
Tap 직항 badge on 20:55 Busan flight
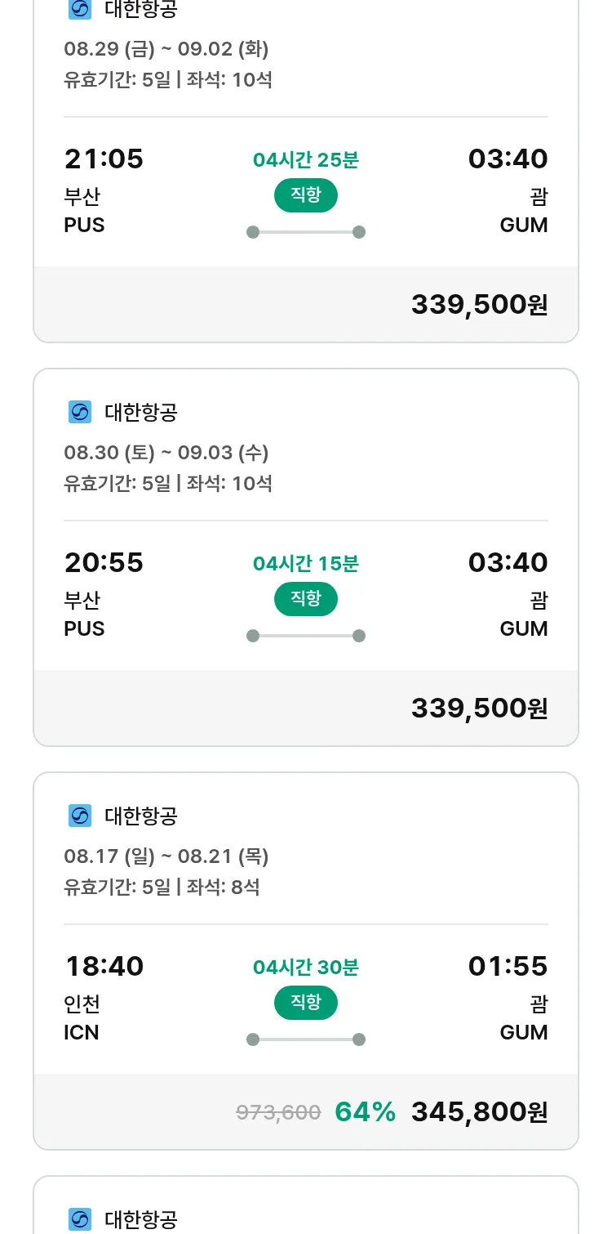305,599
